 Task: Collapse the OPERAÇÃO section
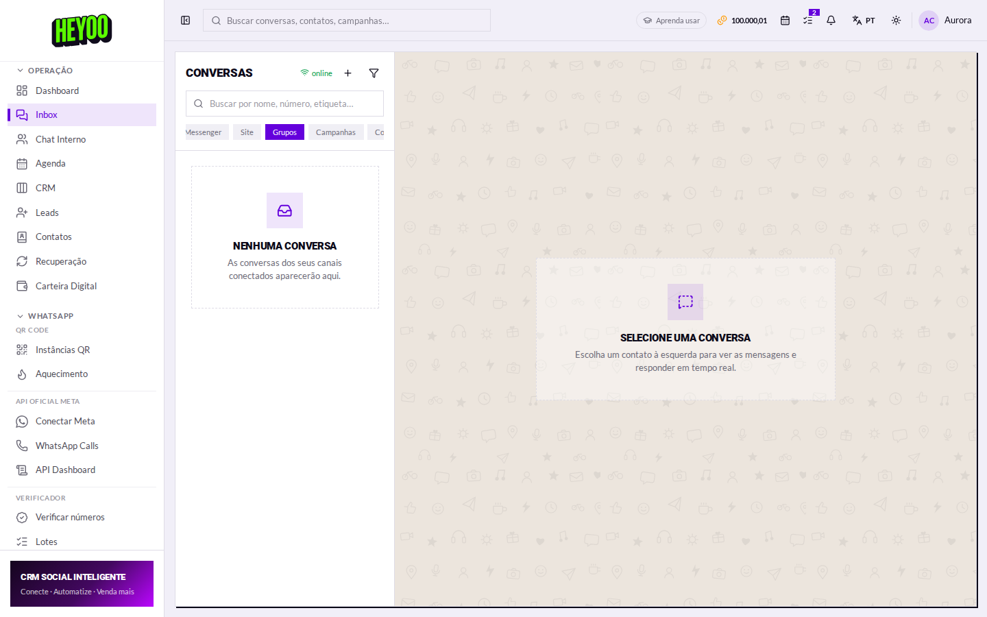[45, 71]
